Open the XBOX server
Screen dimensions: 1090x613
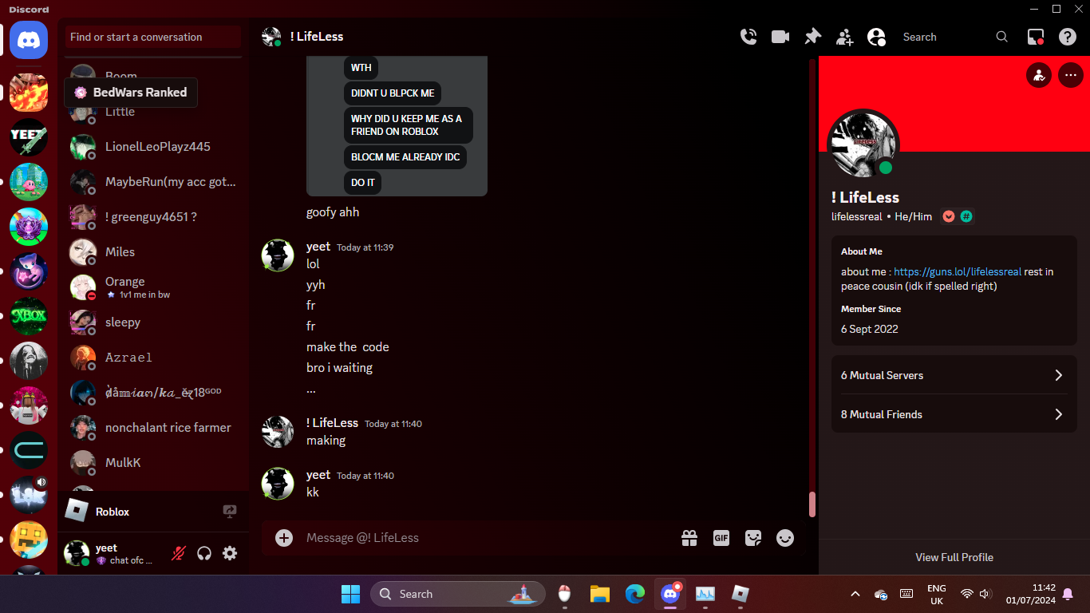pyautogui.click(x=29, y=316)
